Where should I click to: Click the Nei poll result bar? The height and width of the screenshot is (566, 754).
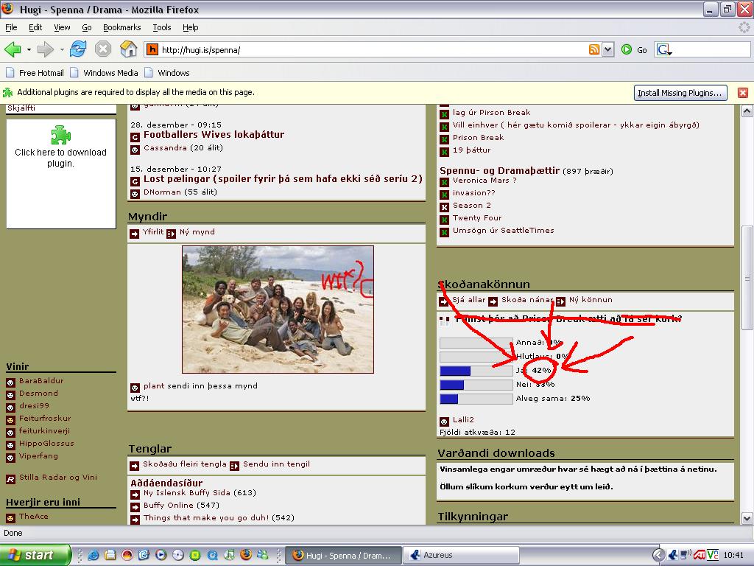476,385
